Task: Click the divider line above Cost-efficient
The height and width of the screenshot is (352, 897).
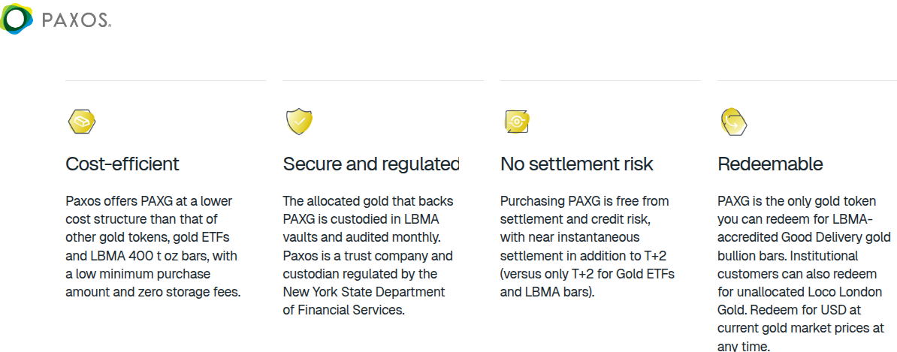Action: [166, 80]
